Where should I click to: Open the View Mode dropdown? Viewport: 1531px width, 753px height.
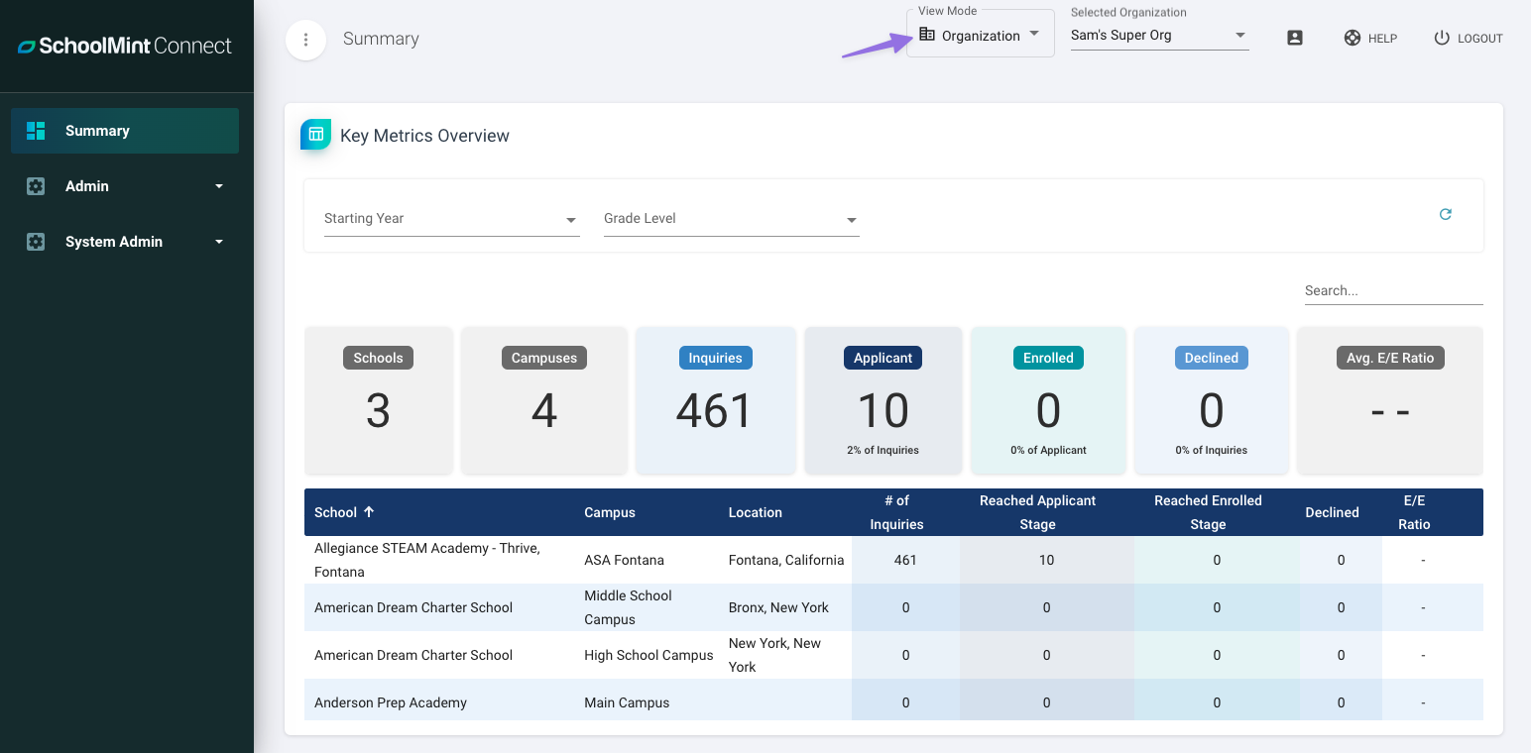click(980, 36)
